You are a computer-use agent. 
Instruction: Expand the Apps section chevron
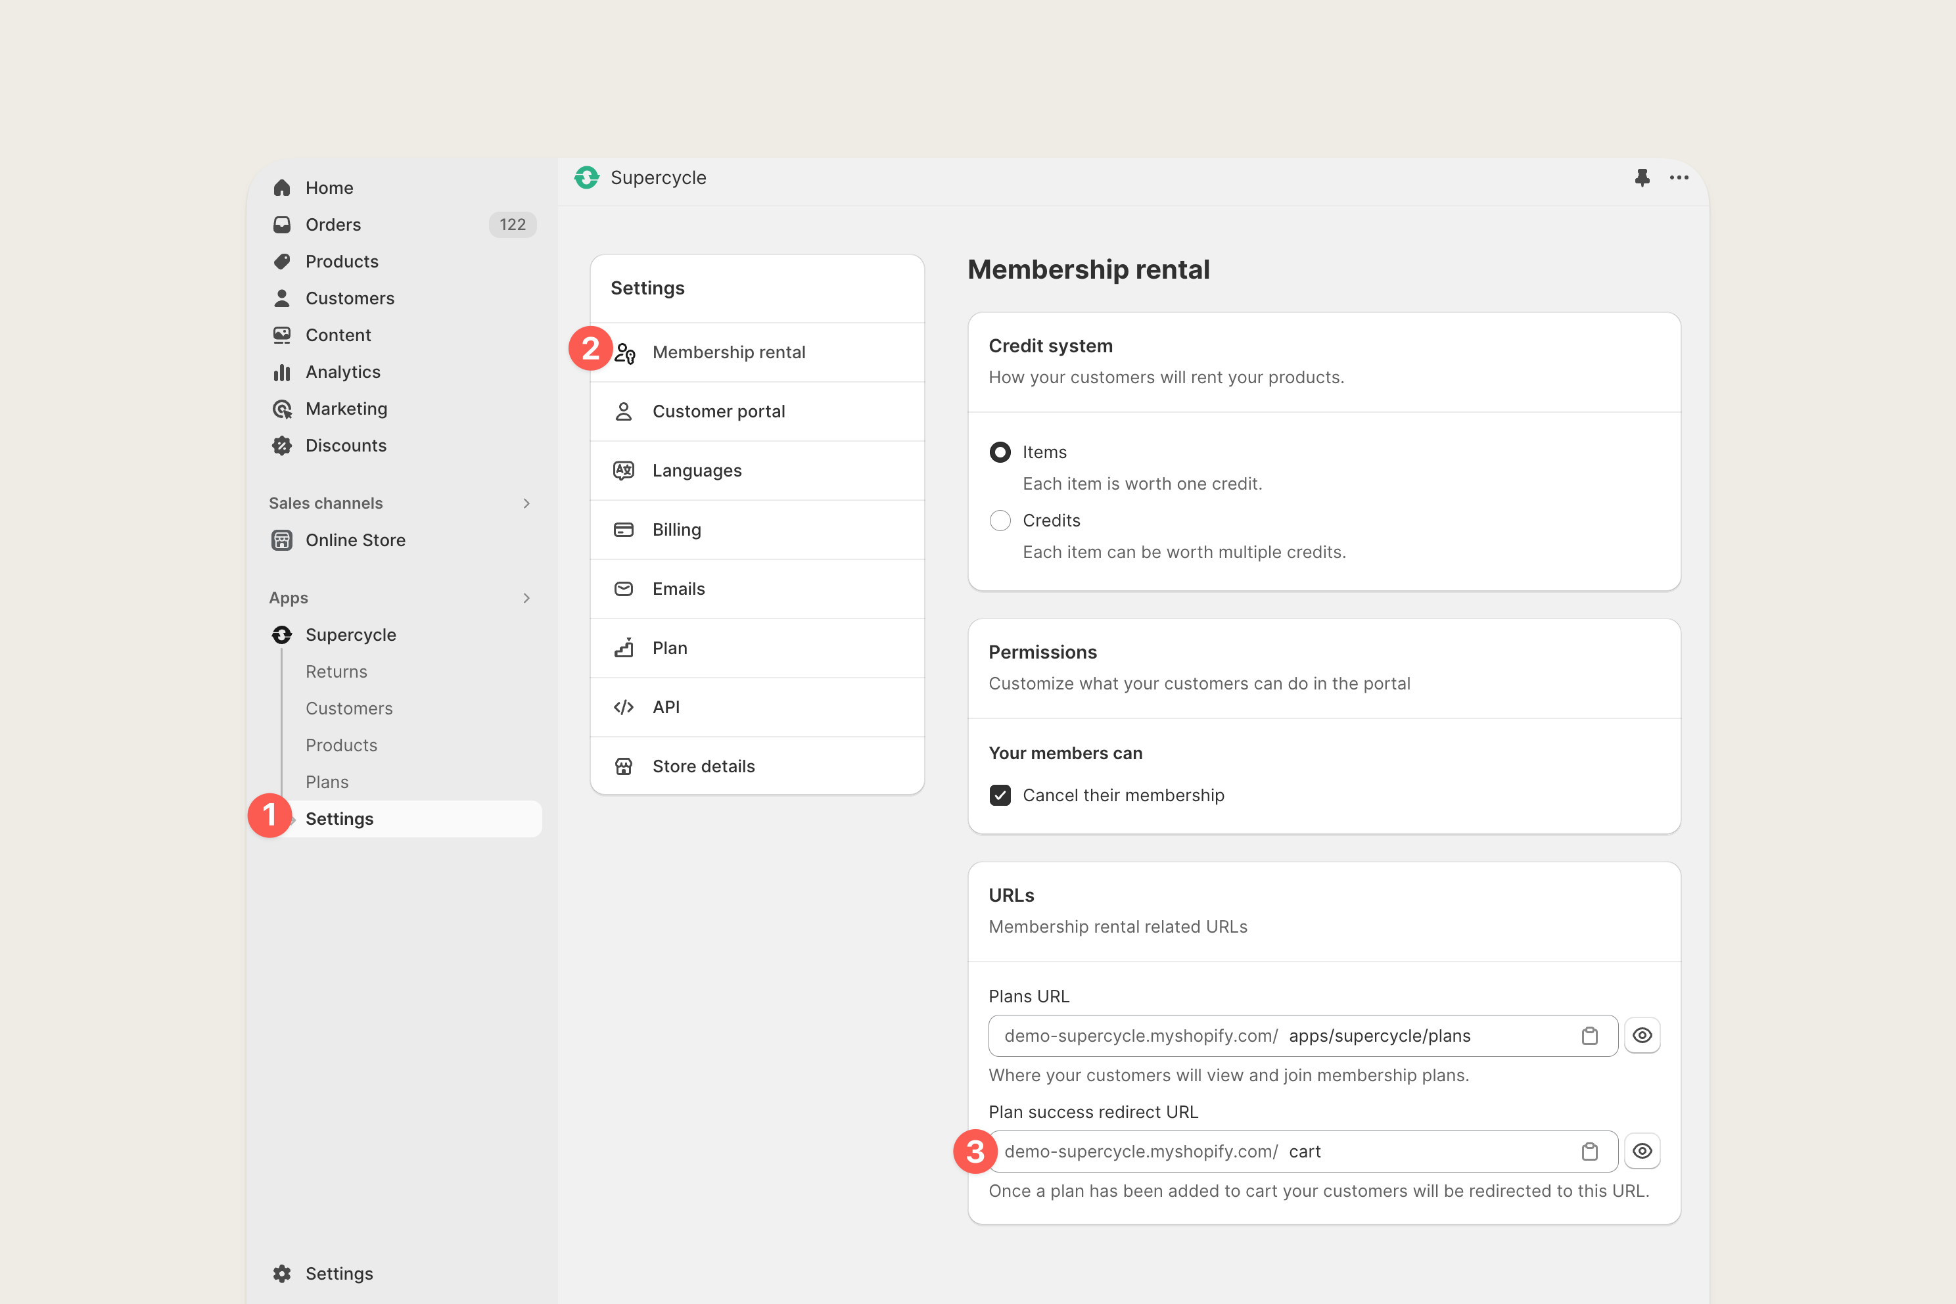point(526,598)
